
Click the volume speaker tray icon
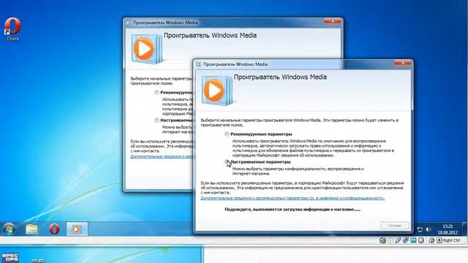(x=429, y=229)
